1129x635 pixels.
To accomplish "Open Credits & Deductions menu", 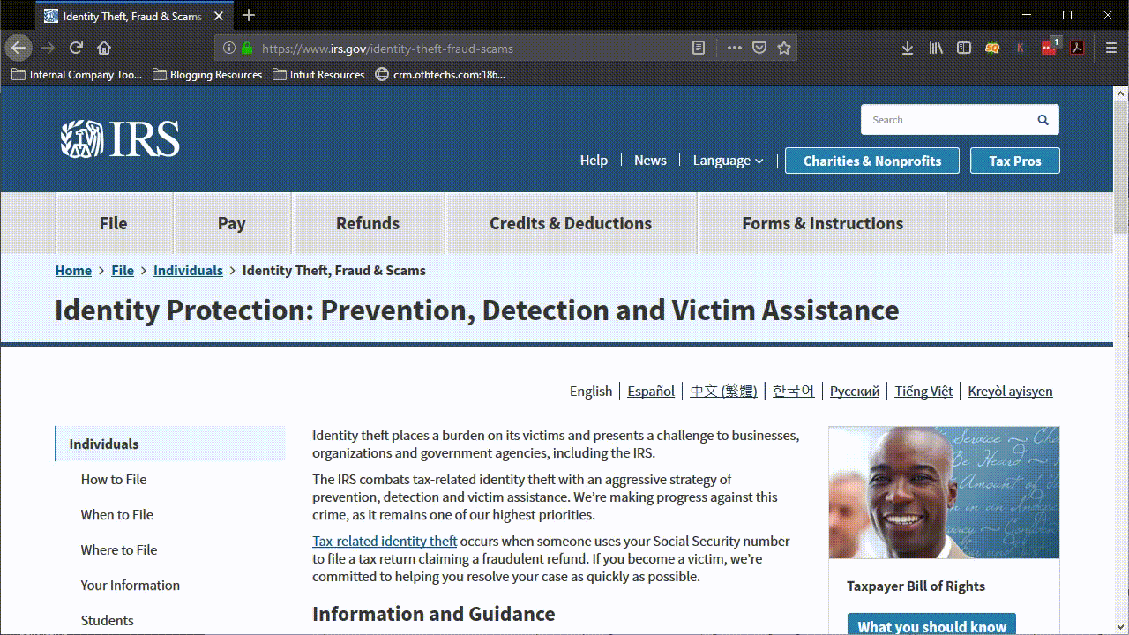I will coord(571,223).
